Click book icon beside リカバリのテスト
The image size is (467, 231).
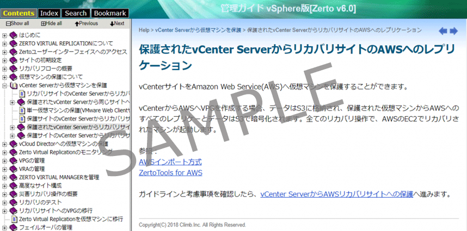pyautogui.click(x=14, y=202)
